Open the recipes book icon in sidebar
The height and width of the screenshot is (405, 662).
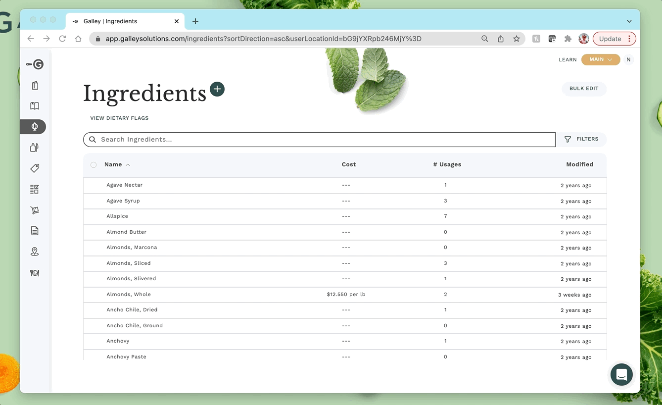35,106
